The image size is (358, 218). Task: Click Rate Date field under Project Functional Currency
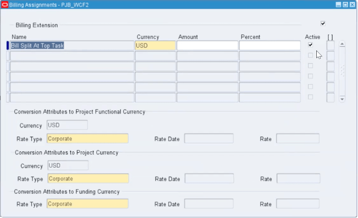pyautogui.click(x=209, y=139)
